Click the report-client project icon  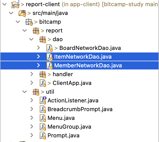[15, 4]
